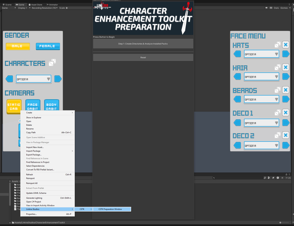
Task: Click Search by Import Log Type icon
Action: click(x=278, y=178)
